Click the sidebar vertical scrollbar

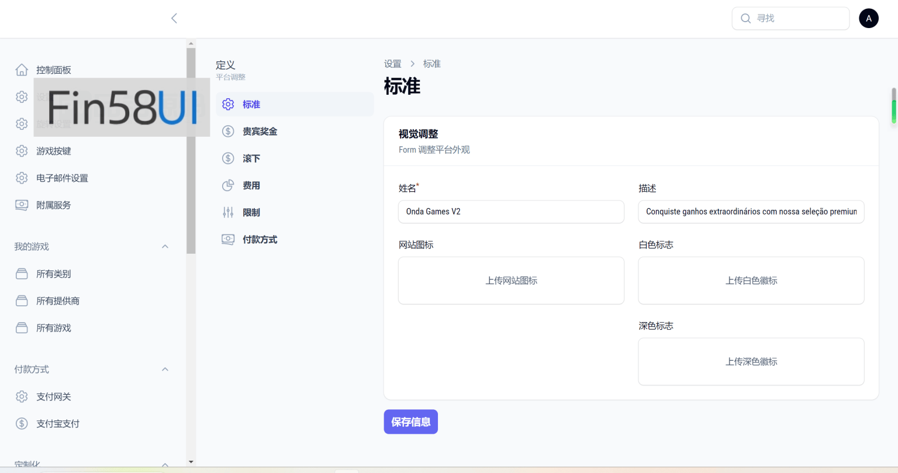191,151
